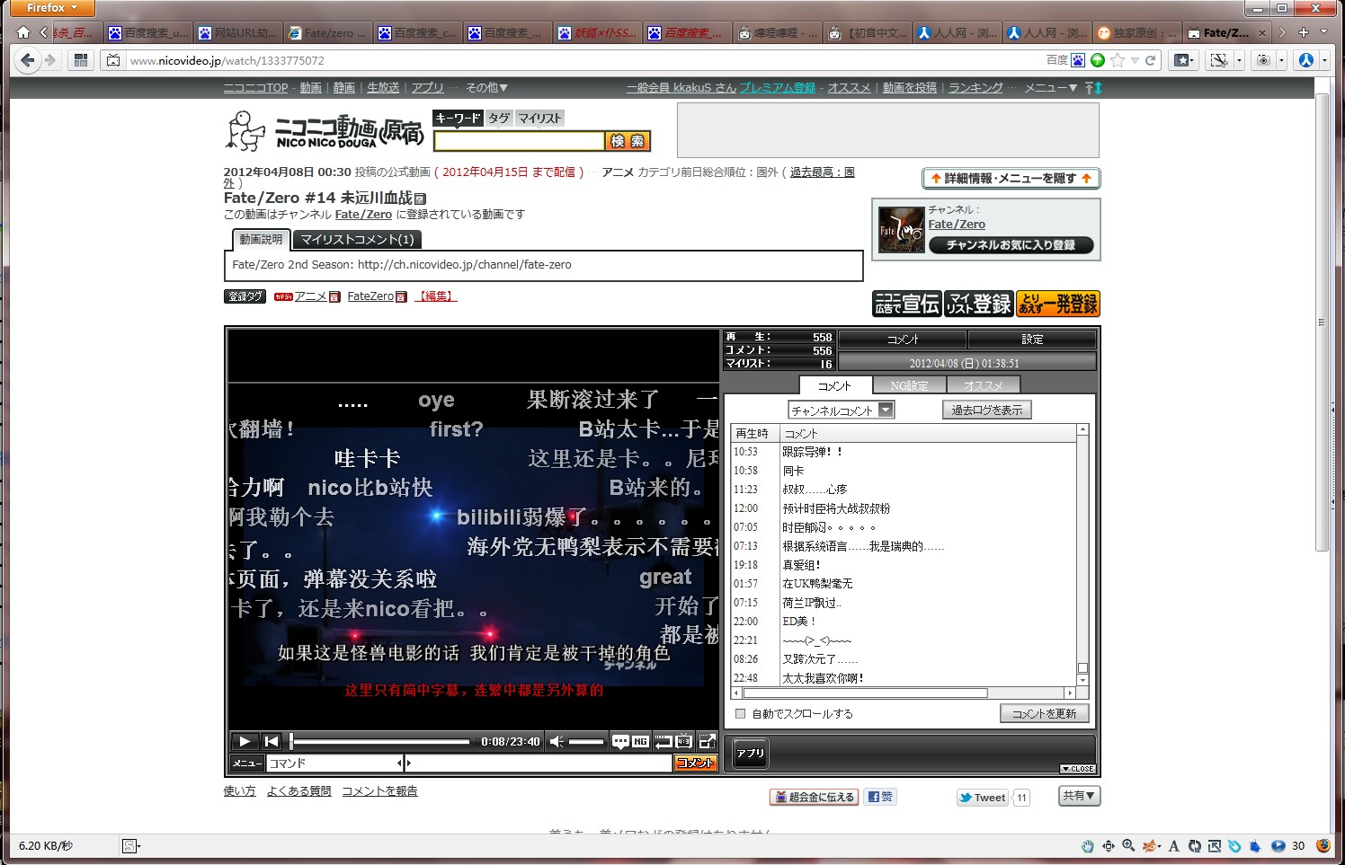Viewport: 1345px width, 865px height.
Task: Open the メニュー▼ dropdown in top nav
Action: click(1051, 88)
